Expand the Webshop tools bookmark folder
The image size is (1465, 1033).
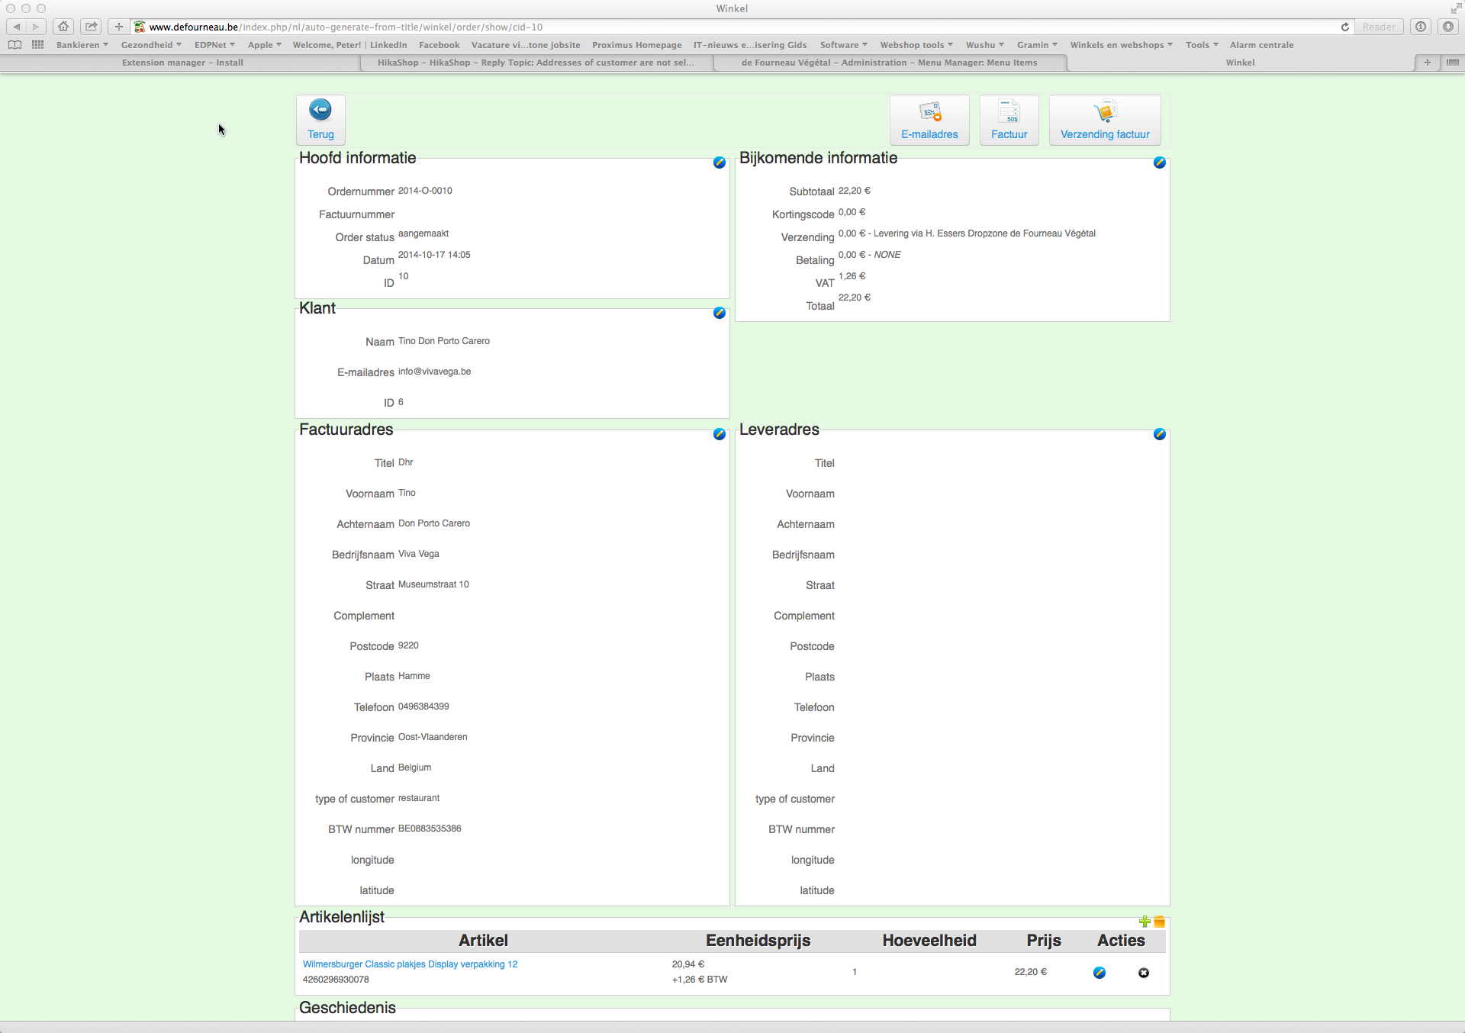tap(916, 45)
